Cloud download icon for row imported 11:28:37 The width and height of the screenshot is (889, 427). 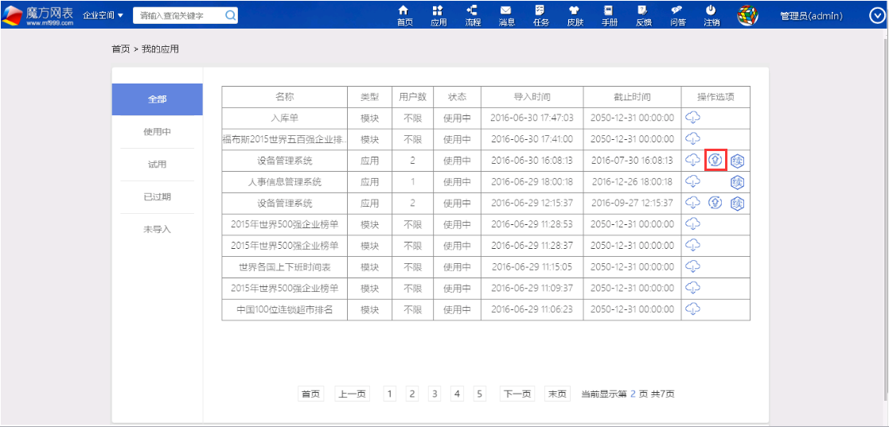[x=693, y=245]
